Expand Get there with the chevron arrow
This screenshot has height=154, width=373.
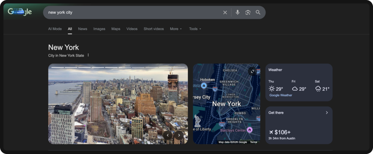pyautogui.click(x=327, y=113)
